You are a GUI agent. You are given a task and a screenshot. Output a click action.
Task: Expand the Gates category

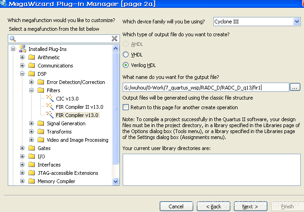pyautogui.click(x=22, y=148)
